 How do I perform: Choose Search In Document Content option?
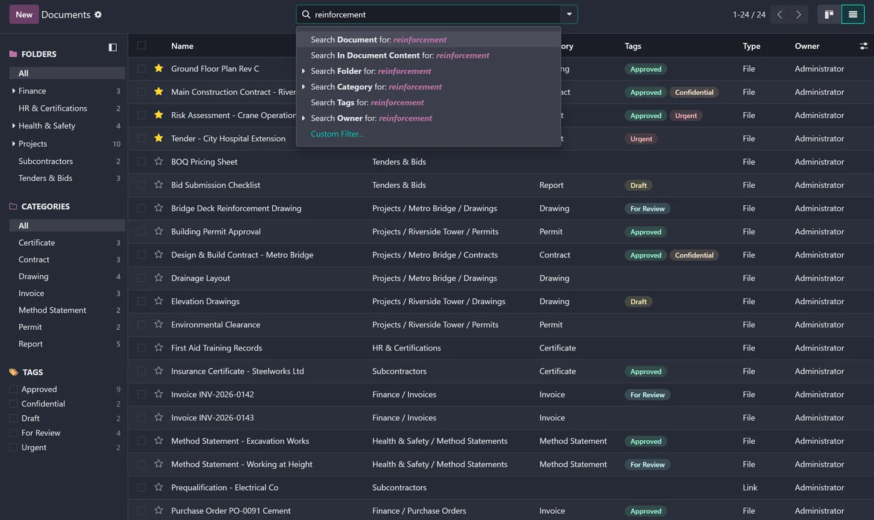click(x=428, y=55)
